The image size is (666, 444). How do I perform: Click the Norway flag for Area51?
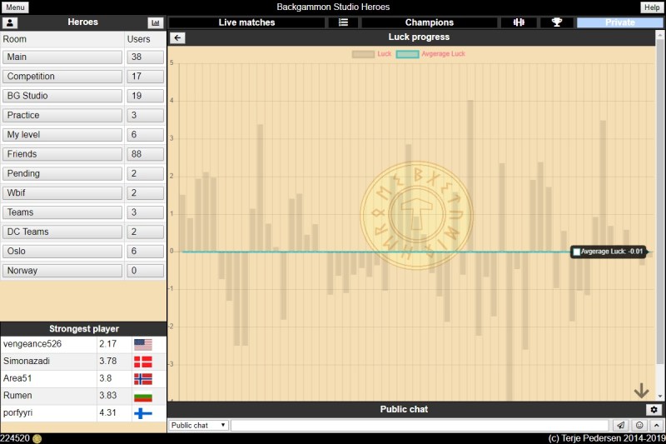[143, 379]
